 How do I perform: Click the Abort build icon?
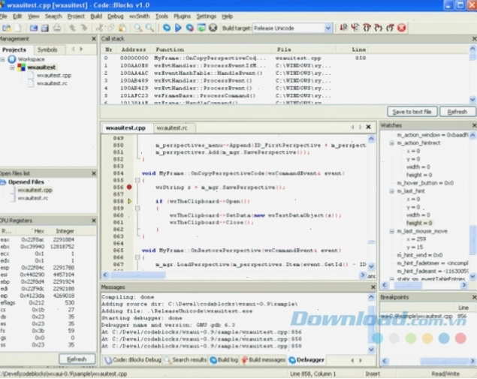click(213, 28)
